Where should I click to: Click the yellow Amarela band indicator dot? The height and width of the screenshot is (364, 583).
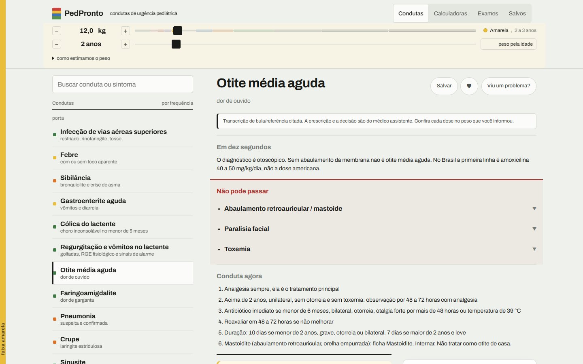[485, 30]
